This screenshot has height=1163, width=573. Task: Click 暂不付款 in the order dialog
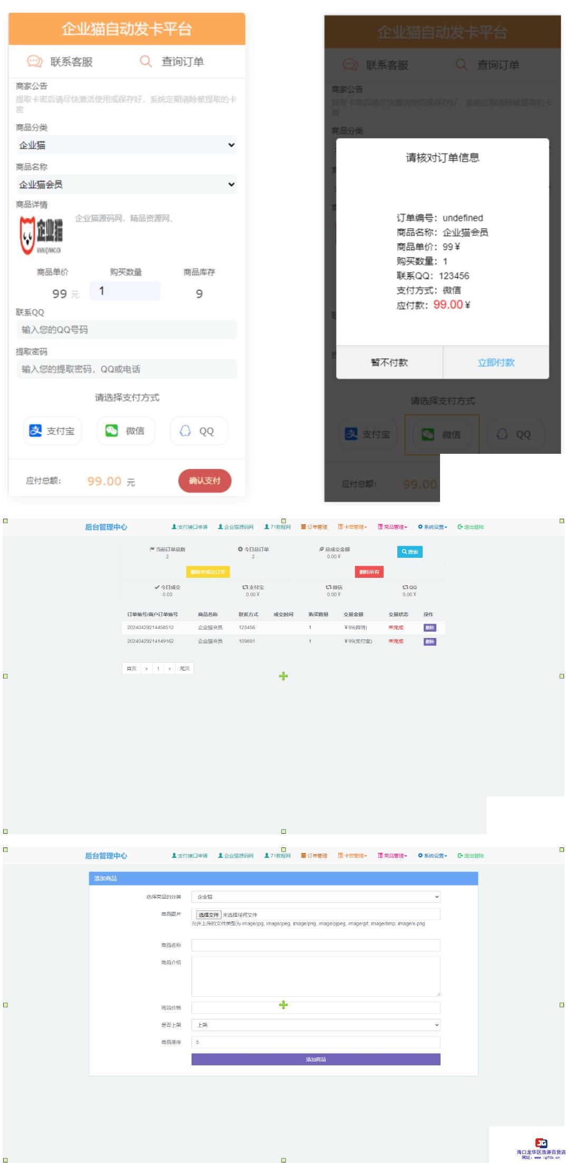click(389, 363)
